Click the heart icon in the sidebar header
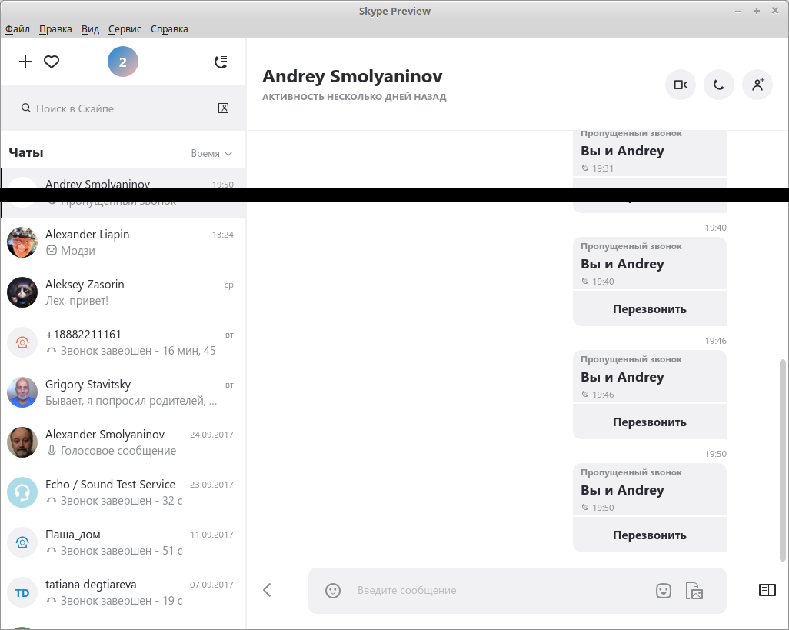This screenshot has height=630, width=789. (52, 62)
